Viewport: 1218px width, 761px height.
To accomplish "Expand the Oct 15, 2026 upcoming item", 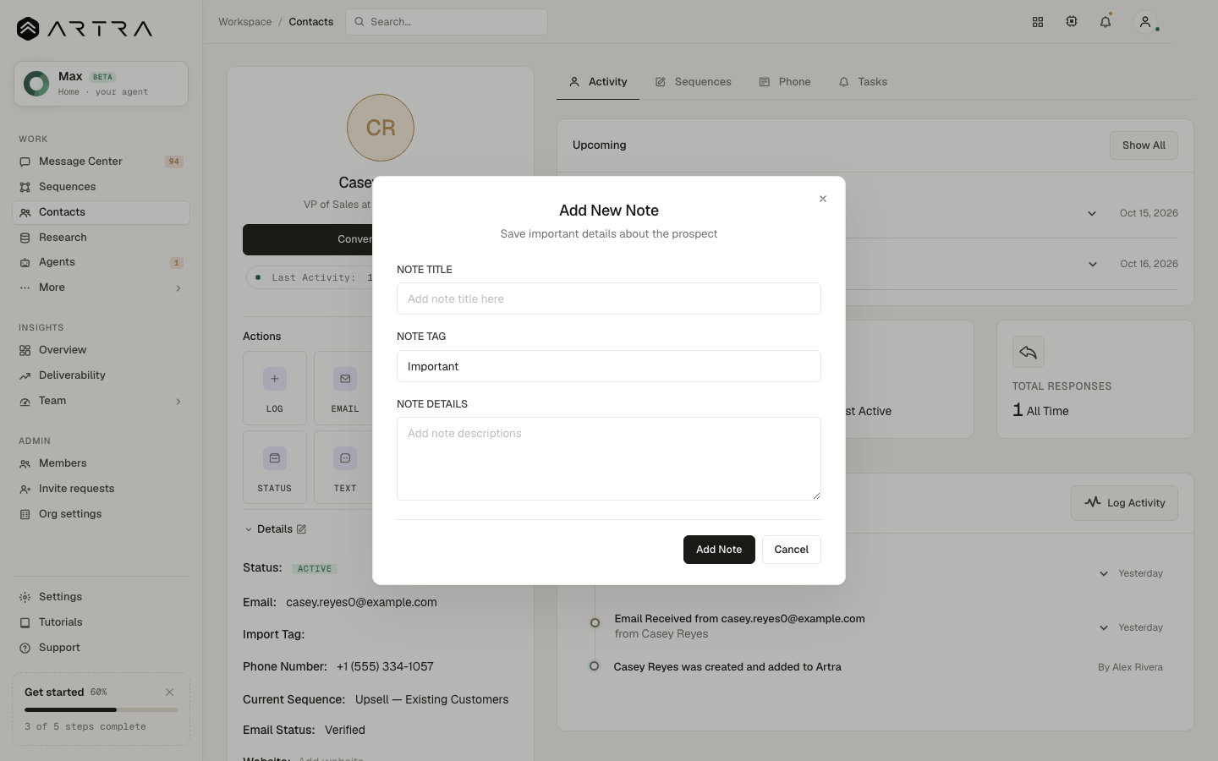I will (1092, 213).
